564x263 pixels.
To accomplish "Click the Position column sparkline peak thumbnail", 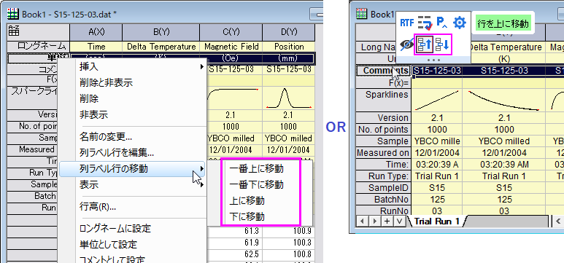I will pos(289,98).
